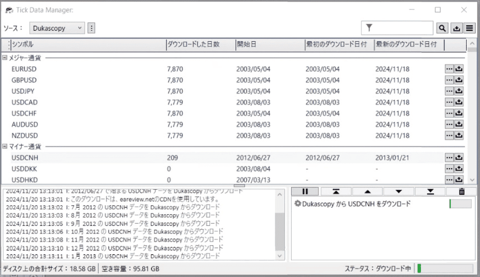This screenshot has width=480, height=277.
Task: Open USDDKK row options button
Action: (449, 169)
